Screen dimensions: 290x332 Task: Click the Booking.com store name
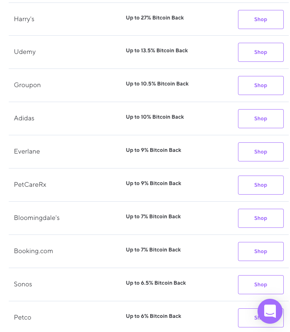point(33,251)
